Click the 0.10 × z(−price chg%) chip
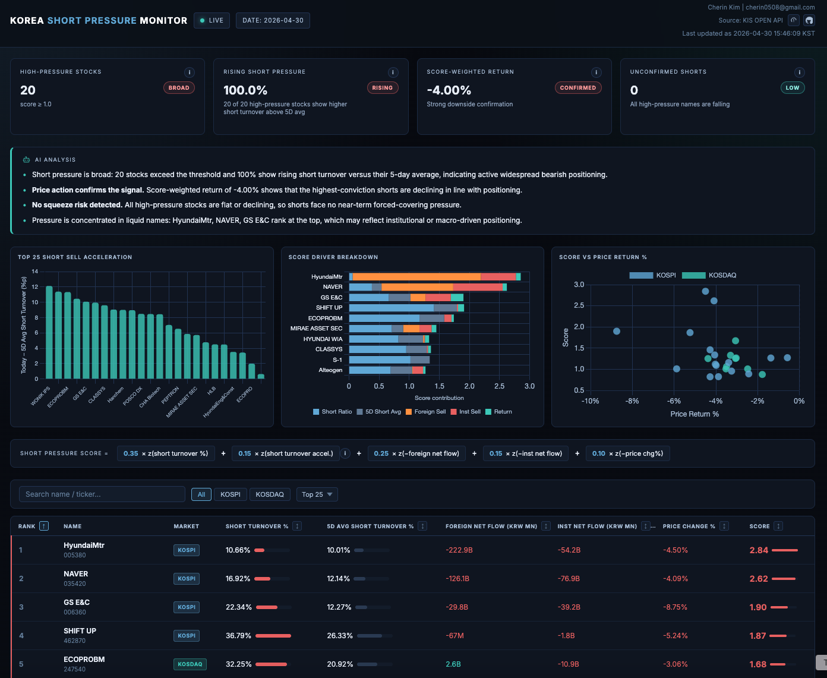 pos(628,453)
